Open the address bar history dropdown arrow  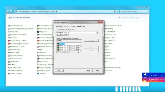(114, 11)
